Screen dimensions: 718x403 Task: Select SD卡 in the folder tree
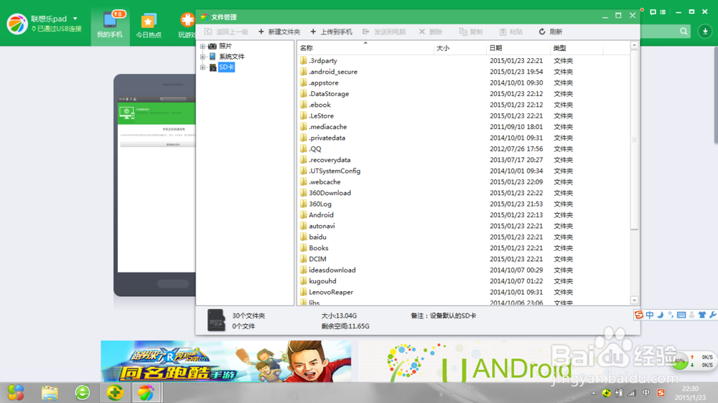click(x=226, y=67)
